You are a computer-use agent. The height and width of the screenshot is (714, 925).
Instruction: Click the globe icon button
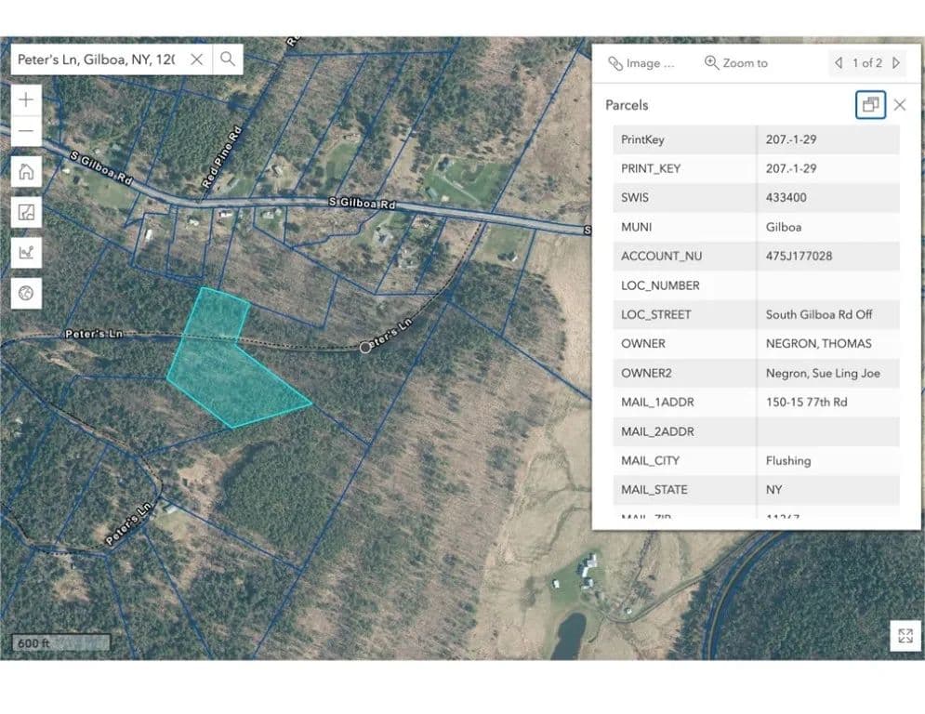coord(26,294)
